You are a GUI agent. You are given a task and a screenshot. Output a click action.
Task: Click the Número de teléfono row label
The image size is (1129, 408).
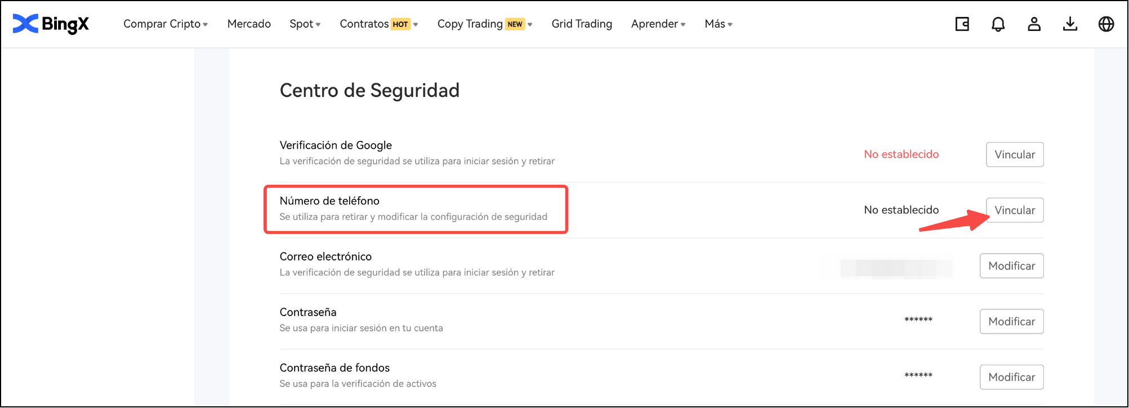tap(329, 201)
